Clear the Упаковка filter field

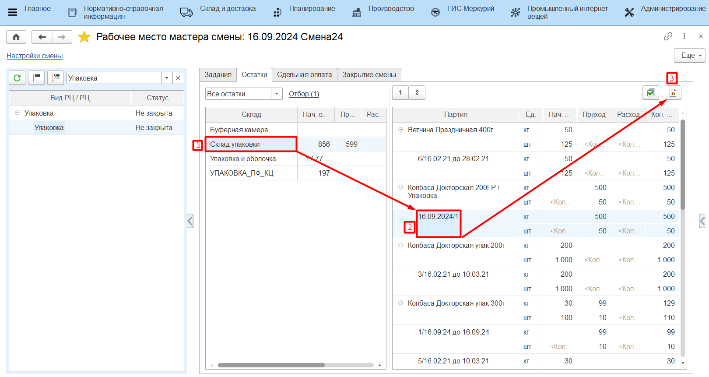pyautogui.click(x=178, y=78)
